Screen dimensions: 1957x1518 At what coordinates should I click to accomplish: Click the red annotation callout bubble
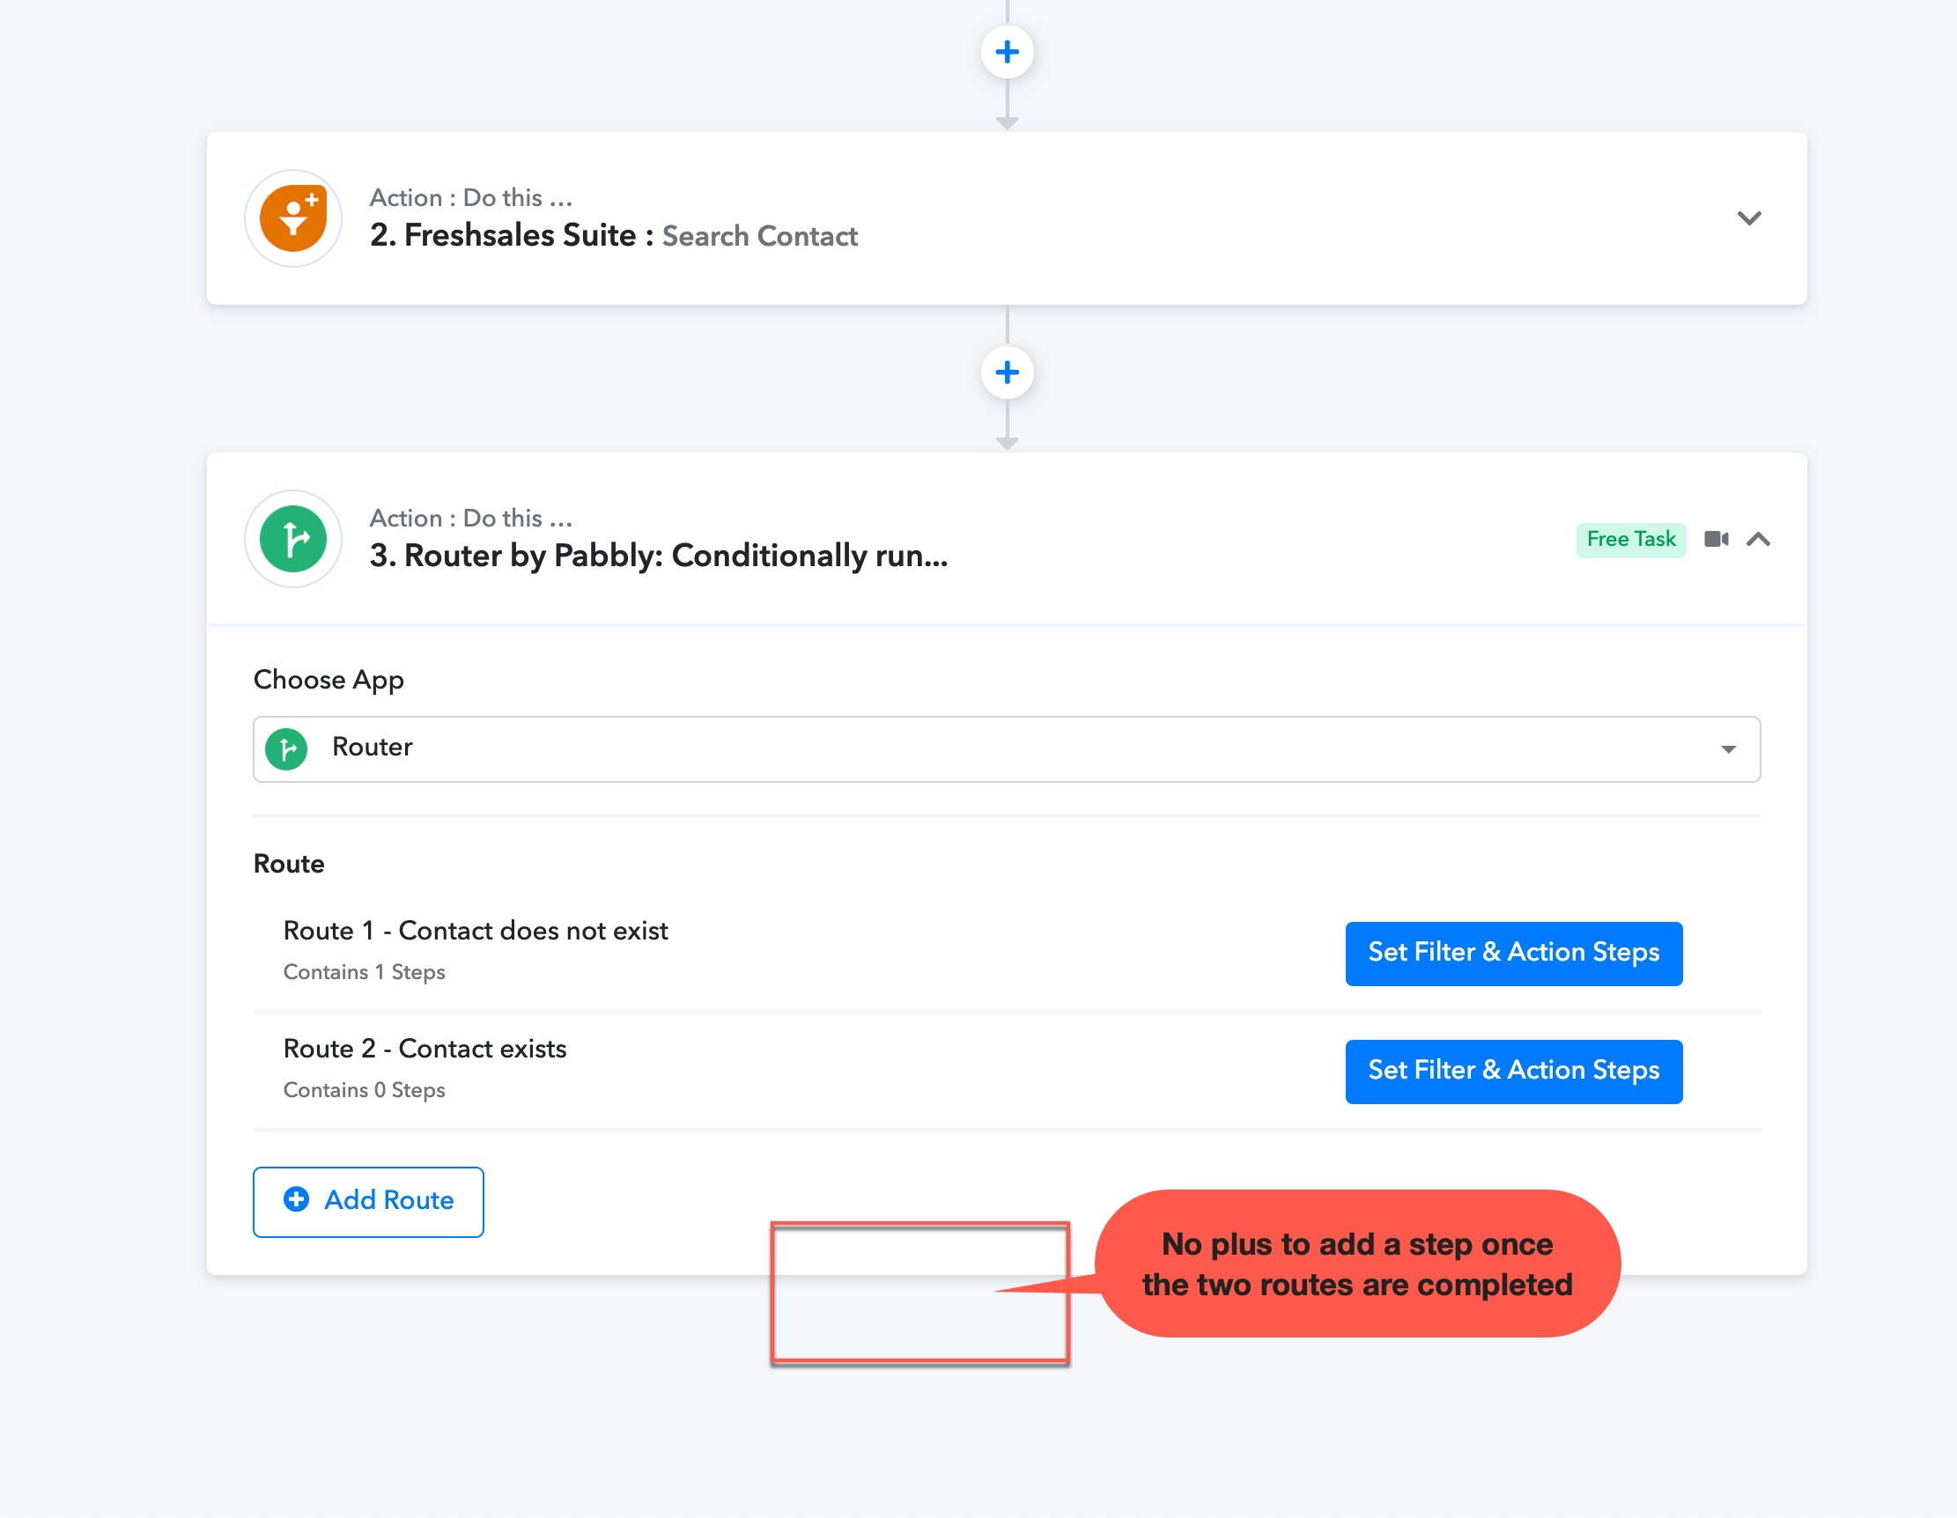click(1356, 1264)
